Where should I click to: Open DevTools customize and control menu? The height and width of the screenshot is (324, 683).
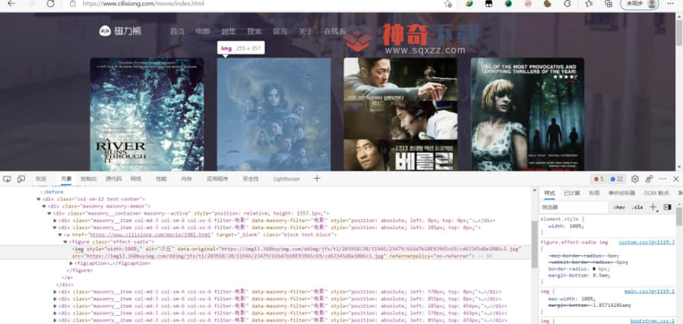click(x=663, y=179)
